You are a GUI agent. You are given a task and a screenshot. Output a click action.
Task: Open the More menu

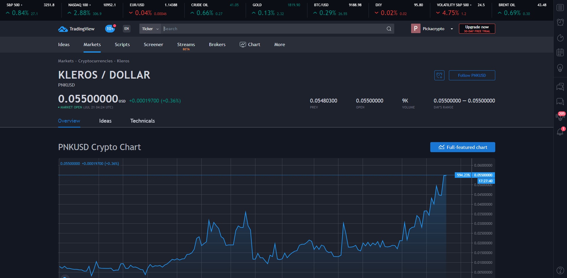[x=279, y=45]
